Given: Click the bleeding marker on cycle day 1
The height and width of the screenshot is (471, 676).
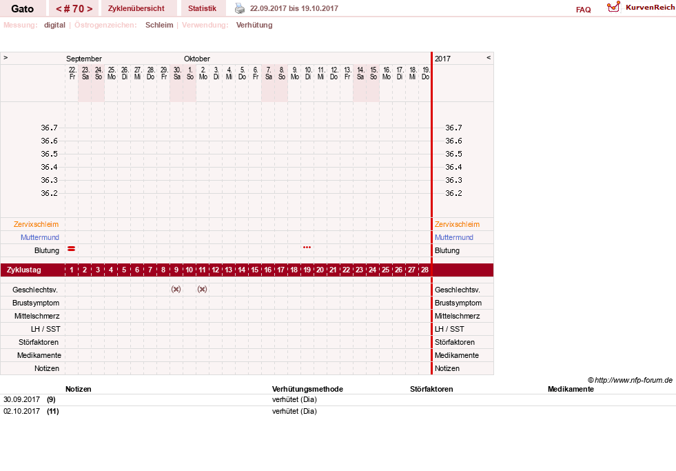Looking at the screenshot, I should 72,249.
